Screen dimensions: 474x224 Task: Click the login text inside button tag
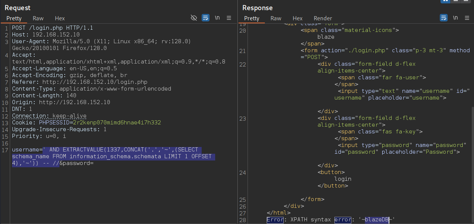coord(343,179)
